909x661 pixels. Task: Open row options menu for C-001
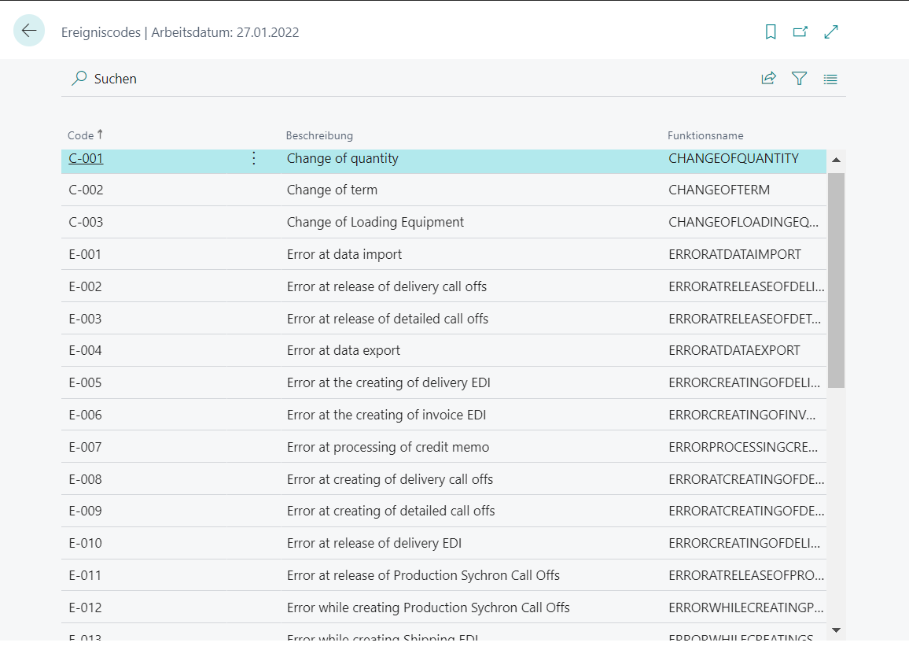253,159
